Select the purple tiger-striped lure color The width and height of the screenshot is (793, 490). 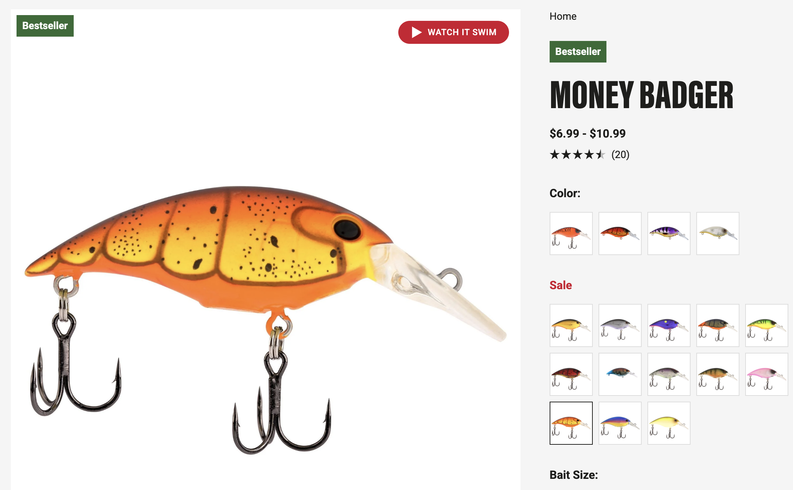tap(669, 234)
